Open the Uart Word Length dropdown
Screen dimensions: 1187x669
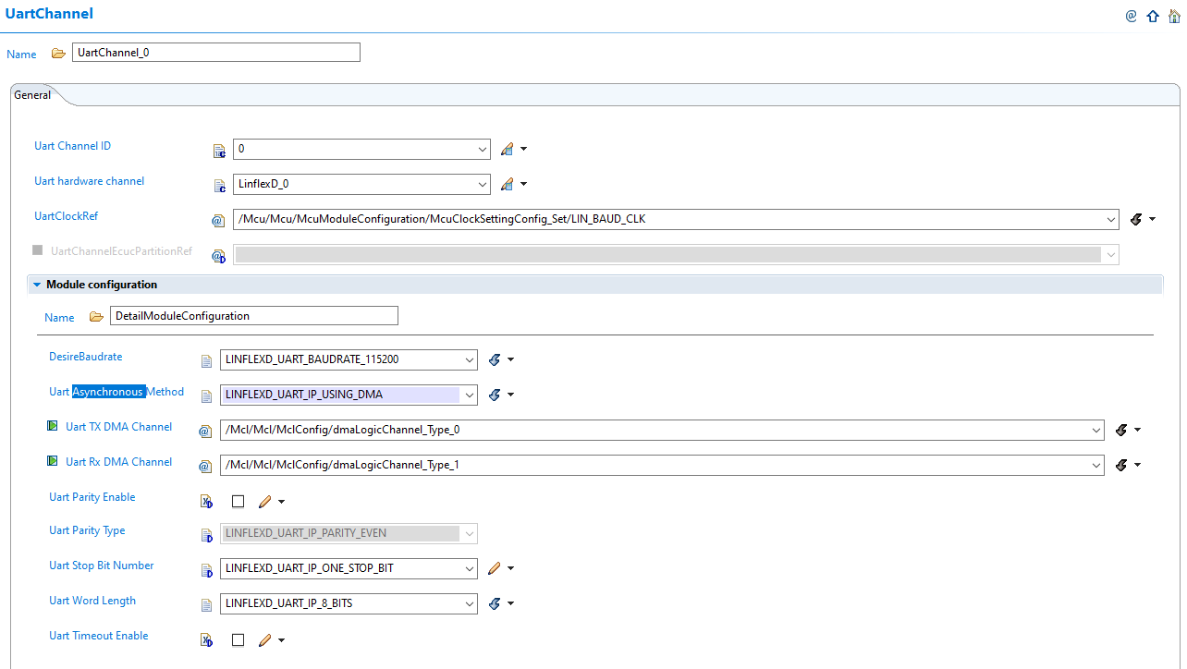coord(468,603)
